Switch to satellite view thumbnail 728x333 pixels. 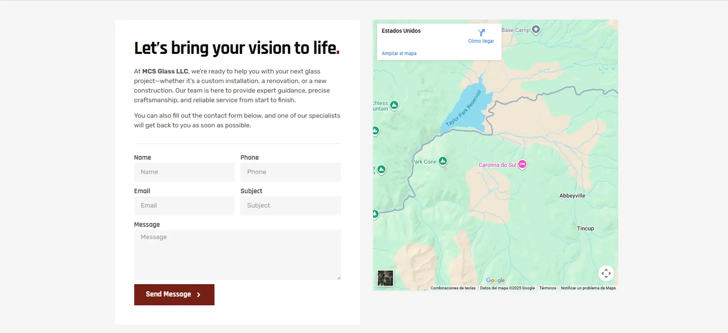[x=385, y=278]
